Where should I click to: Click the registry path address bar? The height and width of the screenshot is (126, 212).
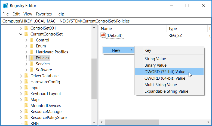[x=106, y=21]
